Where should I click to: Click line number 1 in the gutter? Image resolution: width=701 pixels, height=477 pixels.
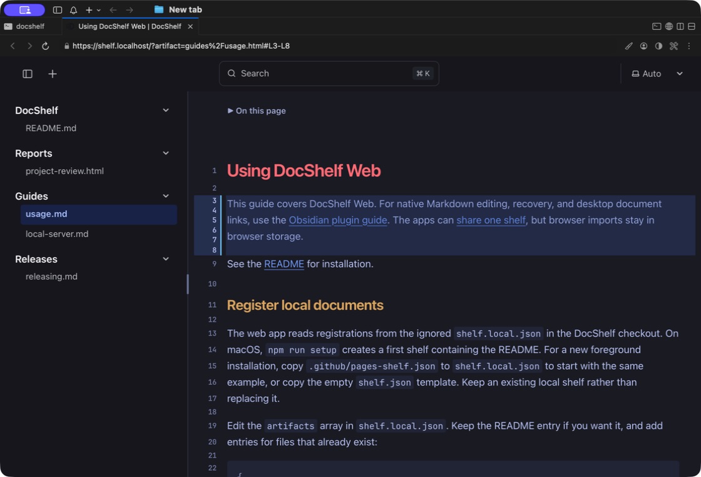coord(214,170)
